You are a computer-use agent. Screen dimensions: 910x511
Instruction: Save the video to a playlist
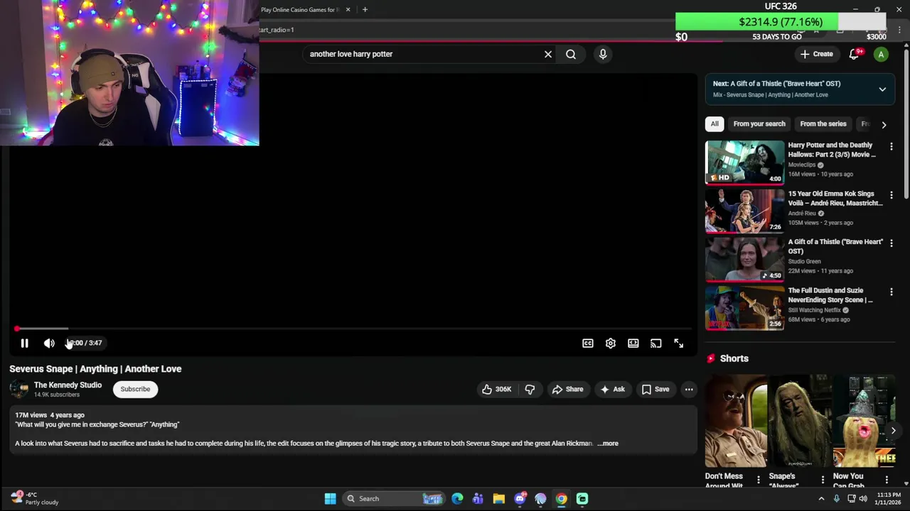point(655,389)
